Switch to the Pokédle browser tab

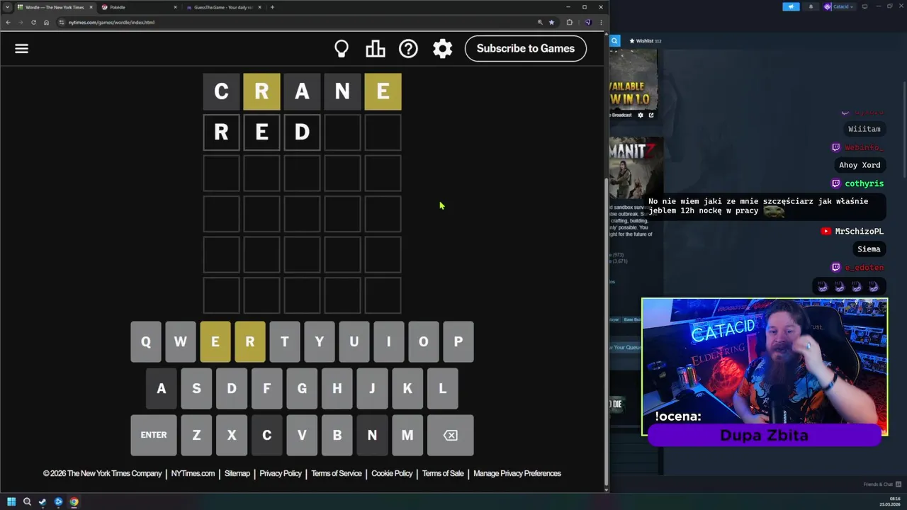tap(138, 7)
